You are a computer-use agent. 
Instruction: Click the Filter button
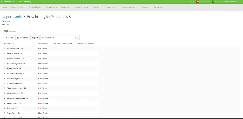(9, 38)
